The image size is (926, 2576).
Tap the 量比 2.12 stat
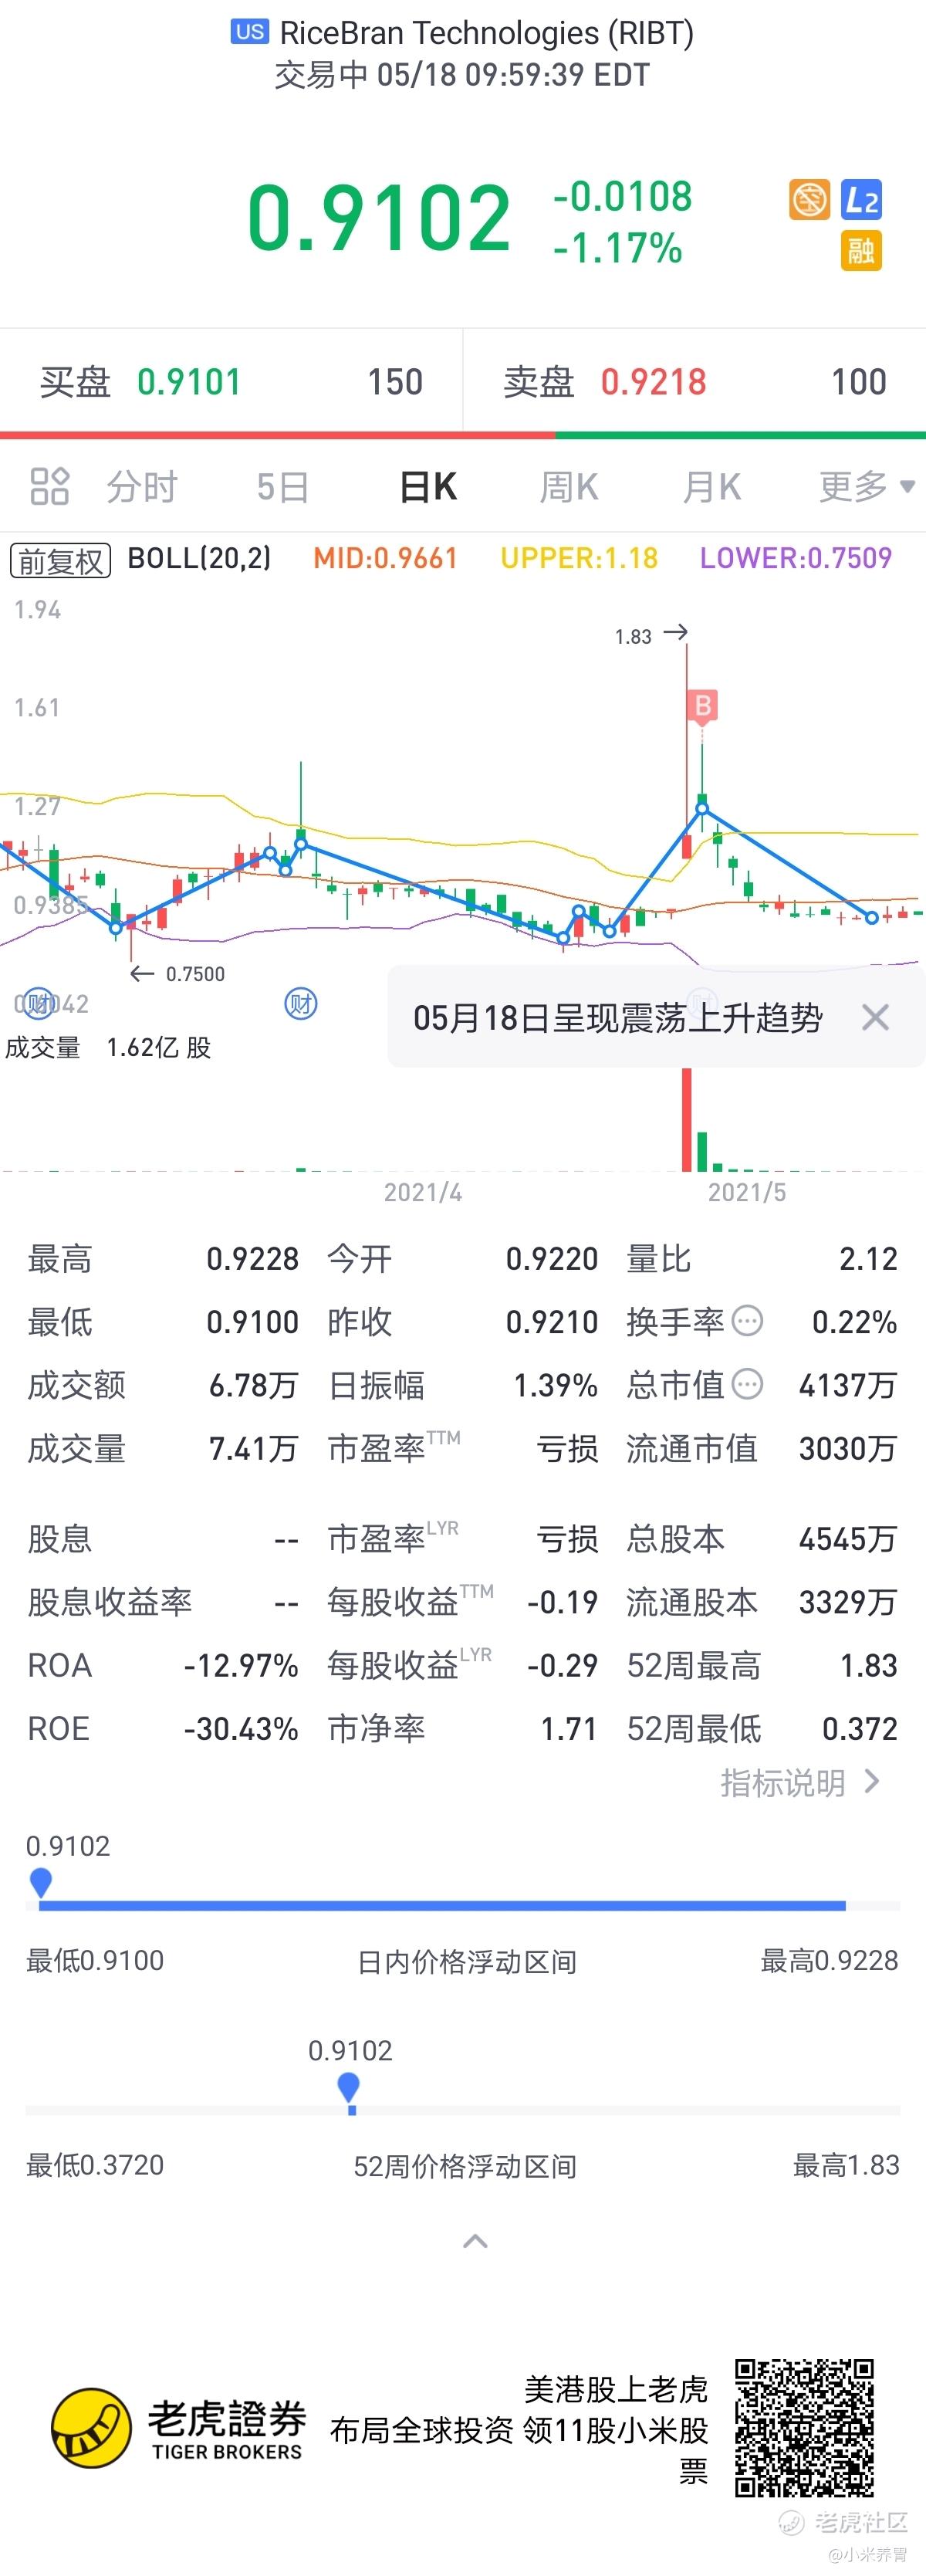point(762,1258)
